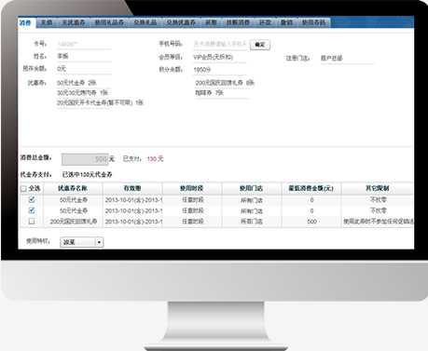428x351 pixels.
Task: Click the 最低消费金额(元) column header
Action: (311, 188)
